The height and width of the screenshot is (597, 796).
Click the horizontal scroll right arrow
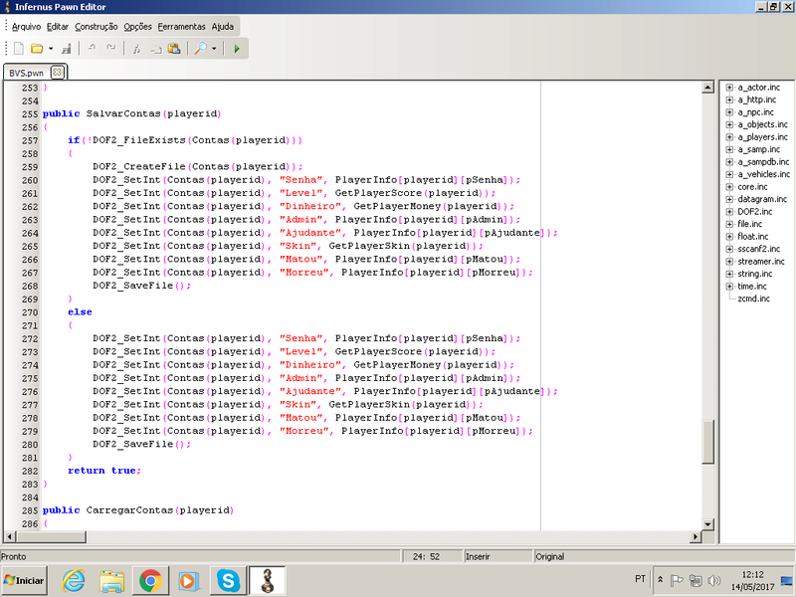pos(696,536)
